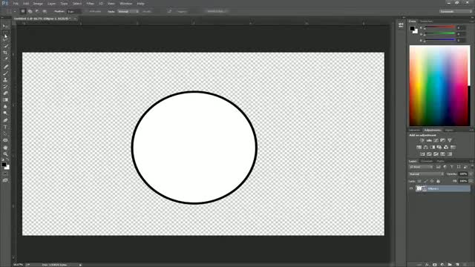This screenshot has width=475, height=267.
Task: Open the marquee Style dropdown
Action: pyautogui.click(x=128, y=12)
